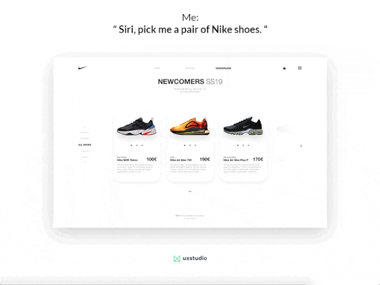Select All Shoes in sidebar
This screenshot has width=380, height=285.
[x=84, y=145]
